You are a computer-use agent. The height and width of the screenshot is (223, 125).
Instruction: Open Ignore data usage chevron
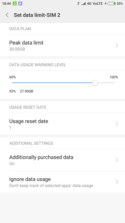click(117, 182)
